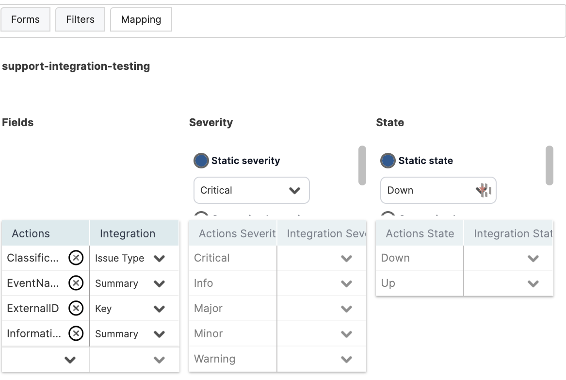Expand integration severity for Critical row
Image resolution: width=566 pixels, height=380 pixels.
[x=346, y=258]
